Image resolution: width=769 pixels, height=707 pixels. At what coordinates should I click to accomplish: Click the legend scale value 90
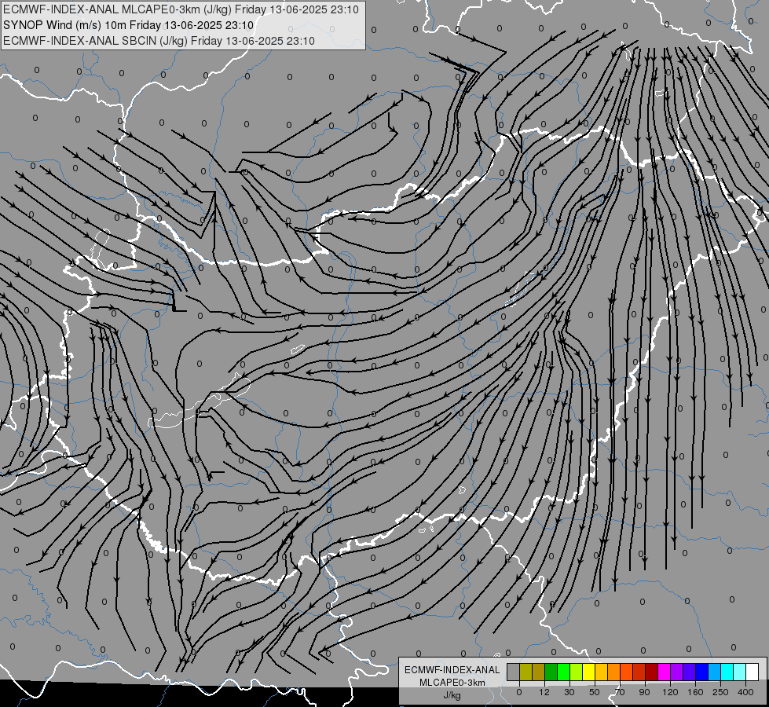tap(644, 692)
